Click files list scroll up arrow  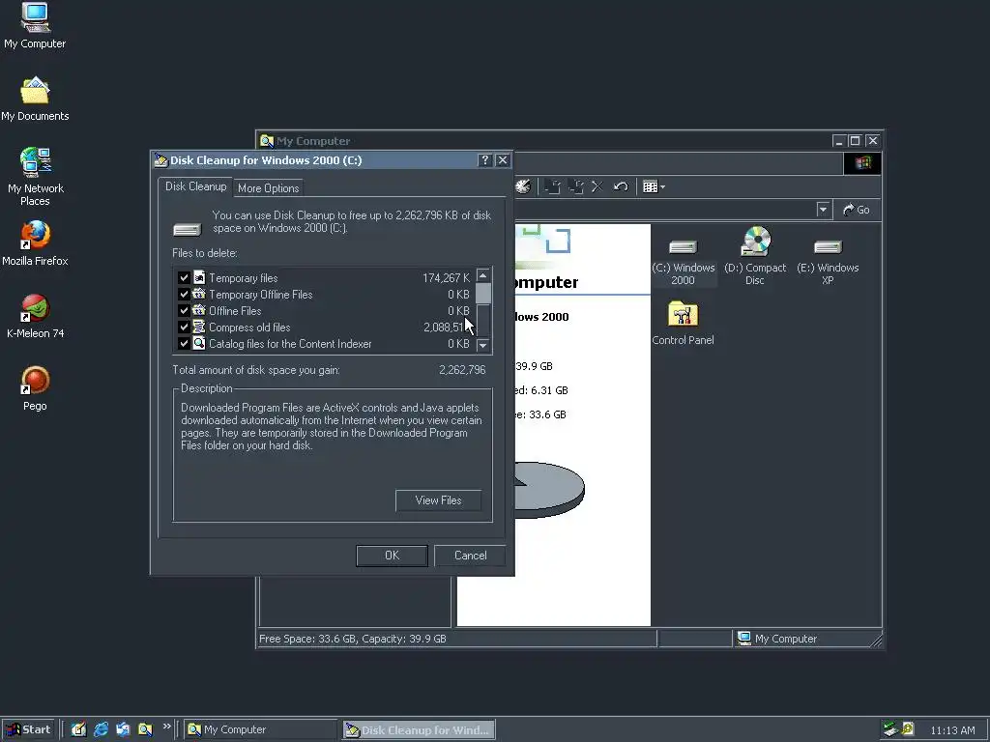483,275
